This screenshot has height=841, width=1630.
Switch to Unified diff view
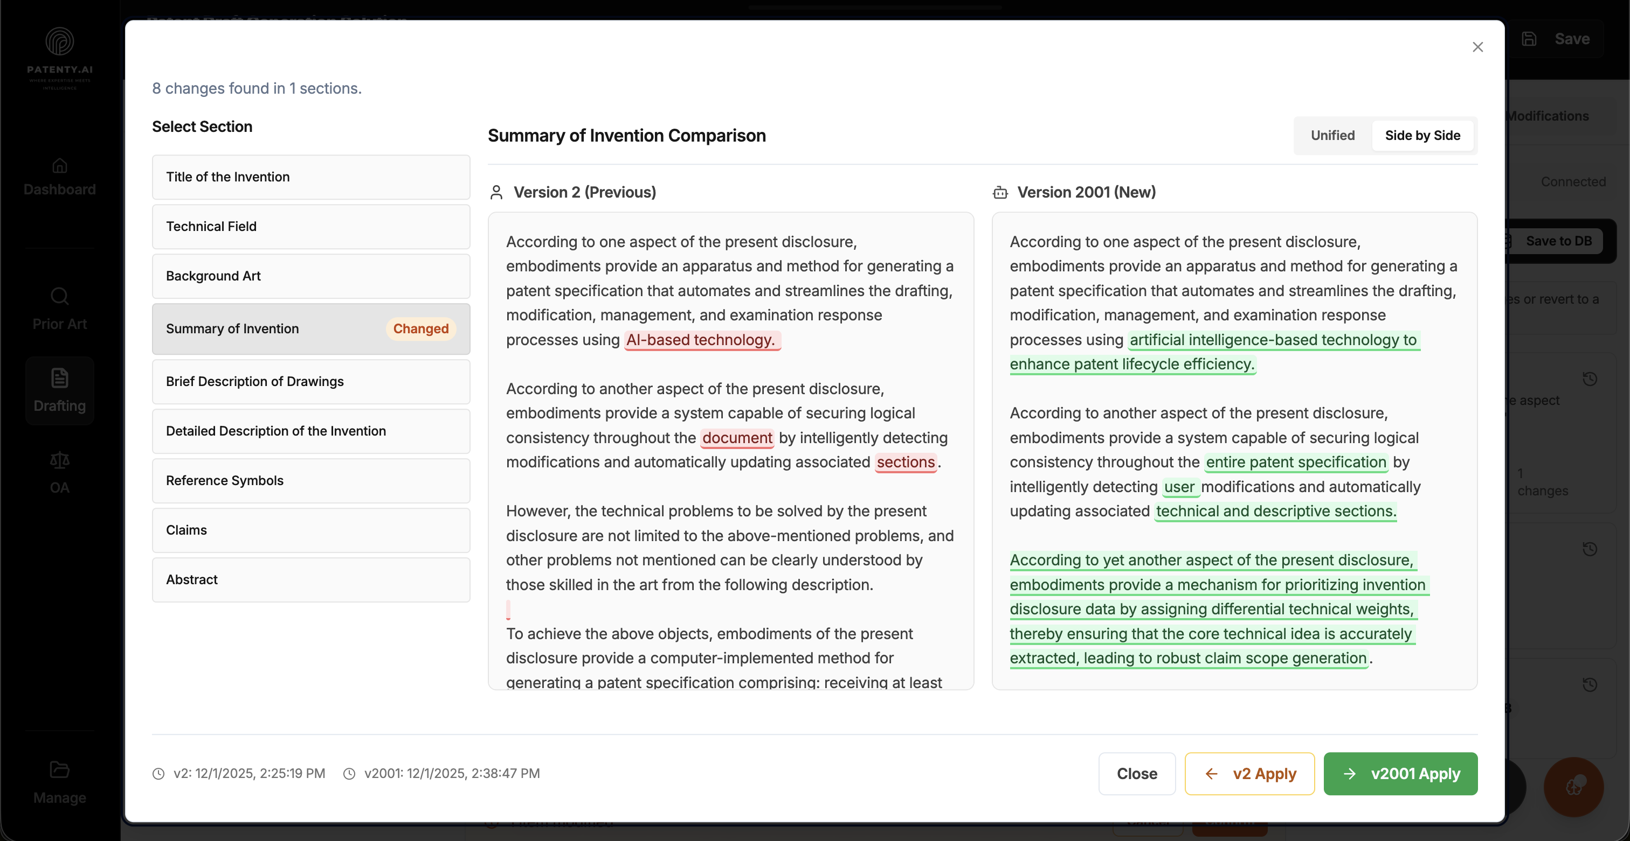click(x=1332, y=135)
